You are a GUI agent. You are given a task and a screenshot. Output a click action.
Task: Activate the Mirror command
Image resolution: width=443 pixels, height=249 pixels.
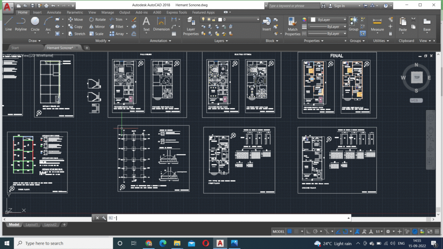(97, 26)
